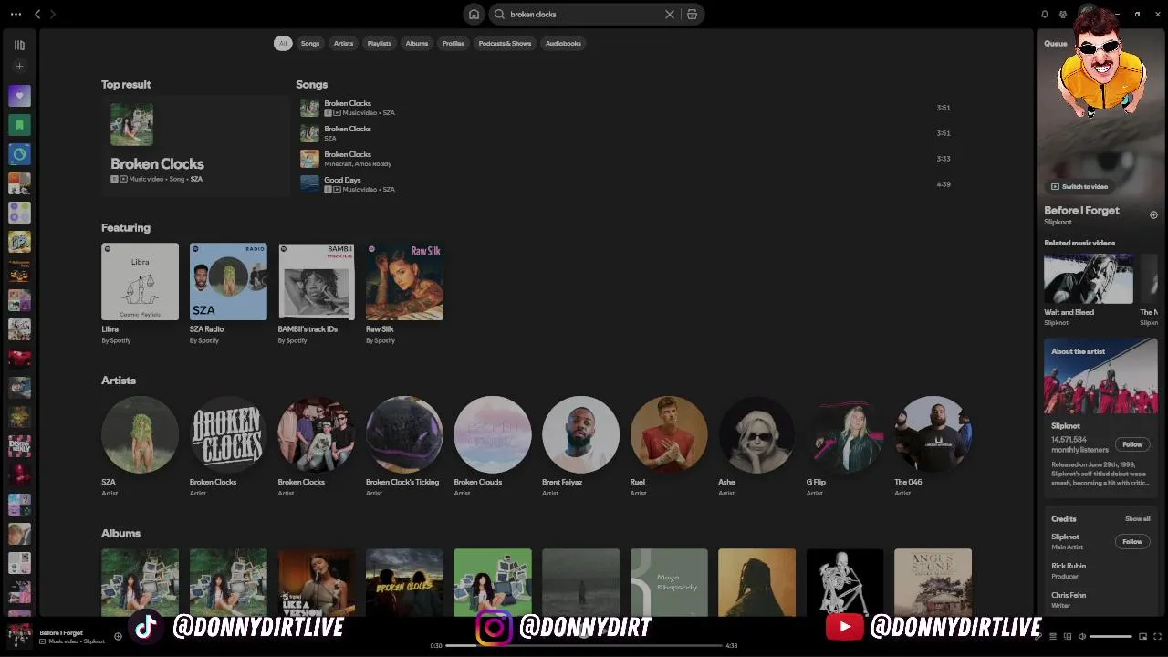Open the Brent Faiyaz artist
The image size is (1168, 657).
[x=580, y=446]
